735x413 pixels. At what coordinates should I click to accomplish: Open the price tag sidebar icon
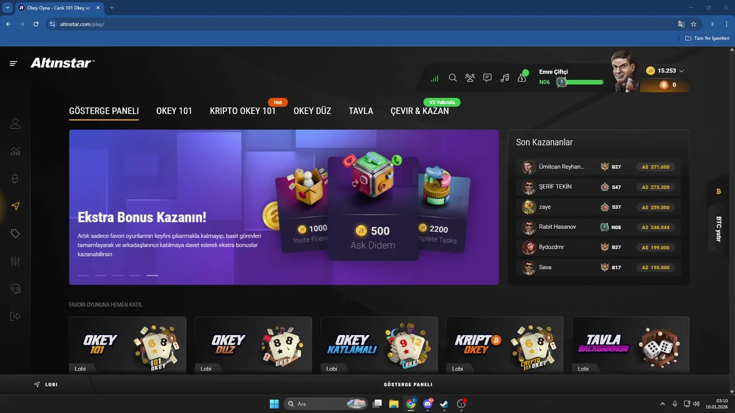tap(16, 233)
